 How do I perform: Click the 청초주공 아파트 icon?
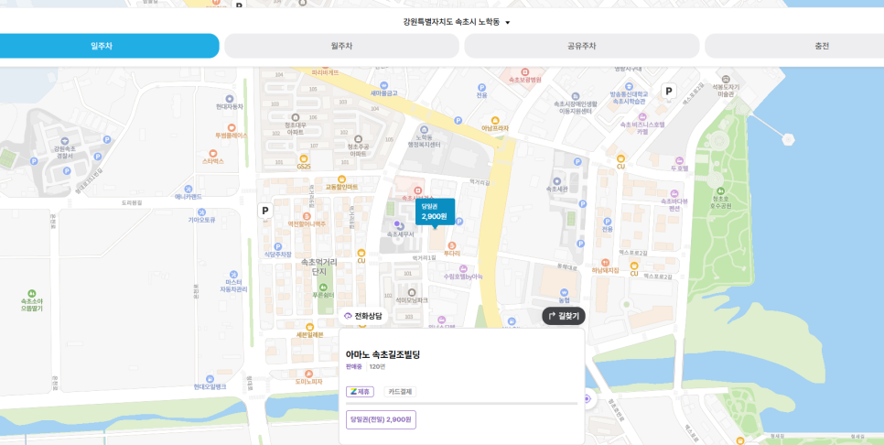click(x=357, y=139)
